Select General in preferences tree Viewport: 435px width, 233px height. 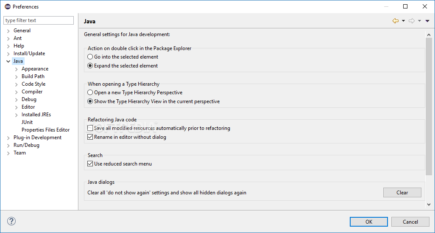[22, 31]
